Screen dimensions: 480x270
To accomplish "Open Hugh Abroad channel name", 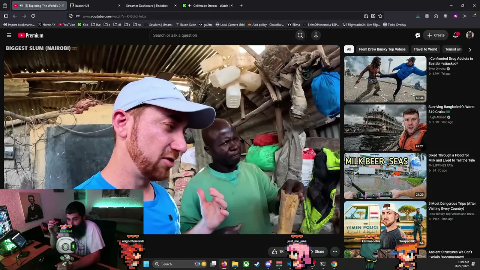I will click(x=437, y=117).
